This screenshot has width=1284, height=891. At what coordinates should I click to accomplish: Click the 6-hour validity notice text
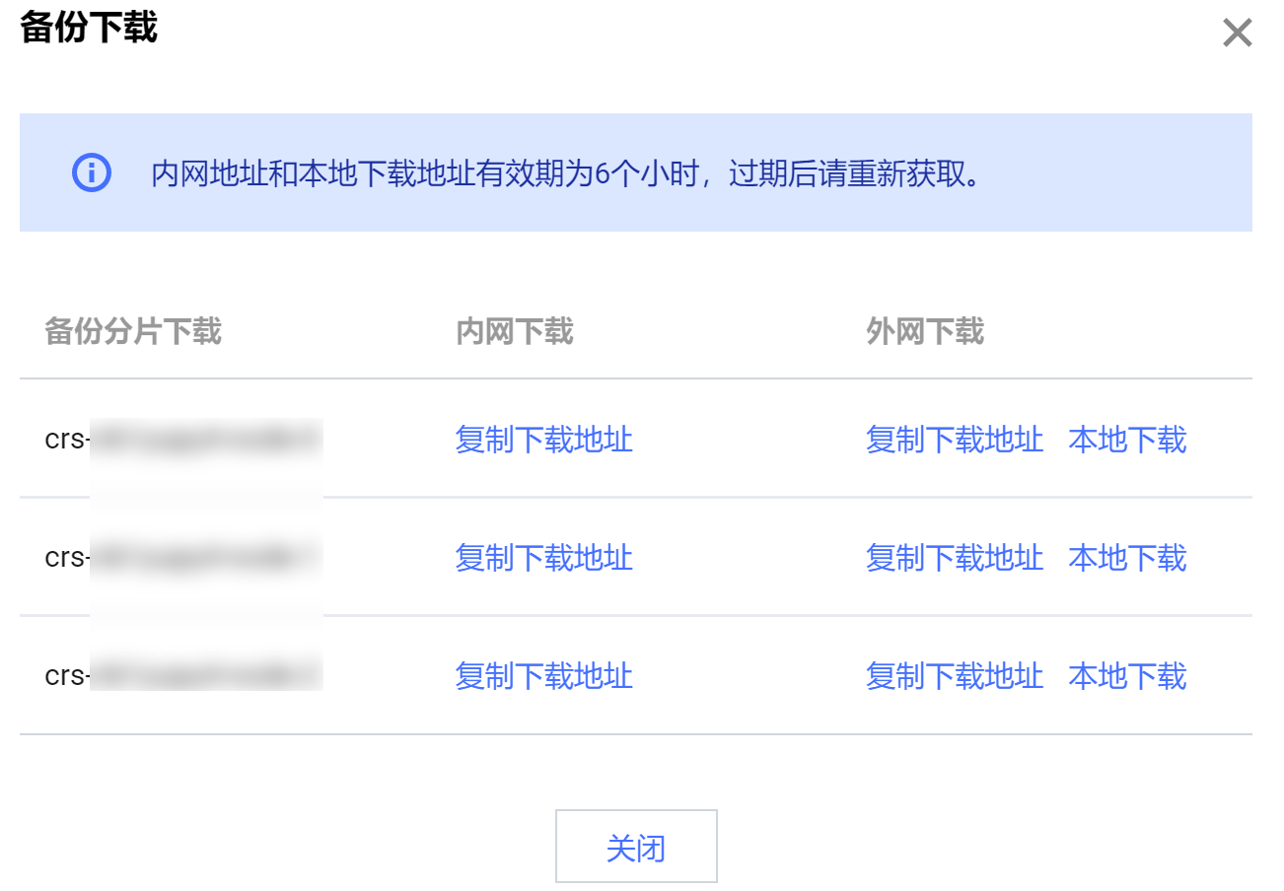[567, 174]
